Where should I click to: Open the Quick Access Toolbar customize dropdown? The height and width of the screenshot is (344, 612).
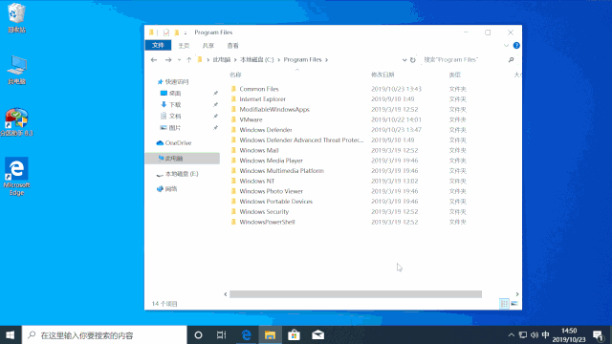coord(186,32)
